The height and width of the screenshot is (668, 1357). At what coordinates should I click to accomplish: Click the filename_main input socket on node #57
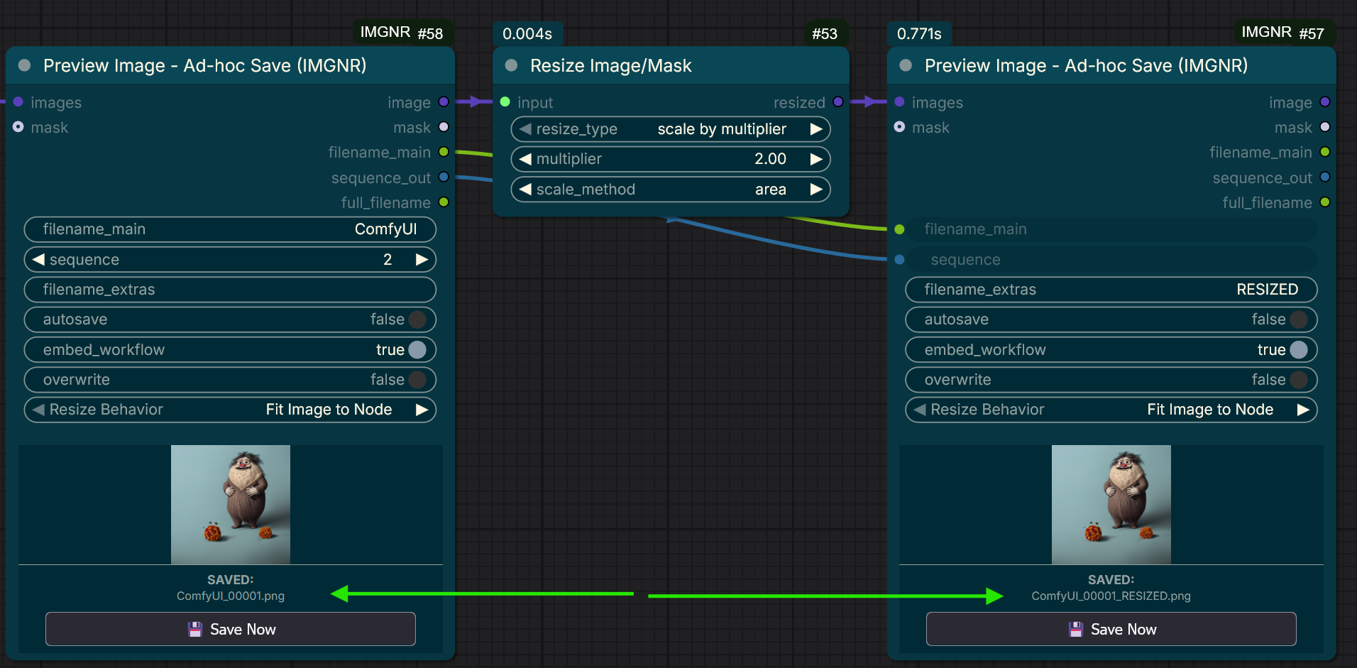(900, 229)
